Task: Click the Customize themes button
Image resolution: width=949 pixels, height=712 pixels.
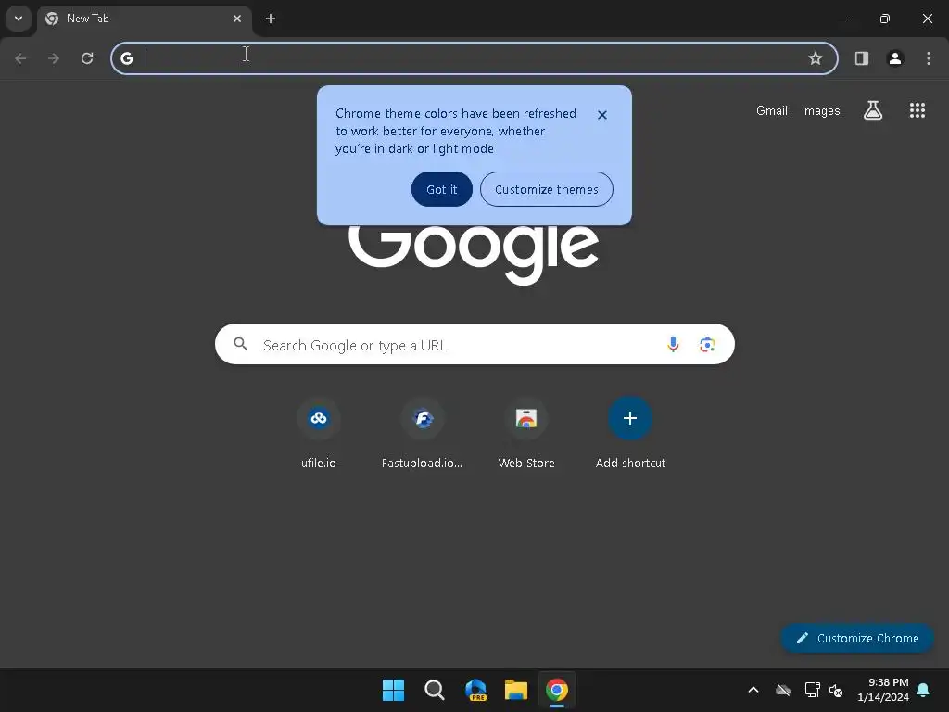Action: (x=547, y=189)
